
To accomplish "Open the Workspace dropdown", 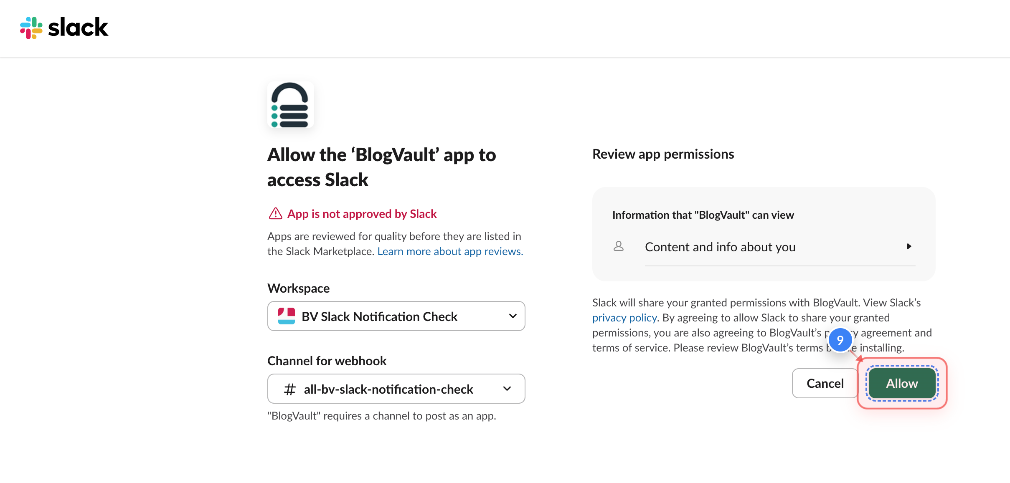I will [396, 316].
